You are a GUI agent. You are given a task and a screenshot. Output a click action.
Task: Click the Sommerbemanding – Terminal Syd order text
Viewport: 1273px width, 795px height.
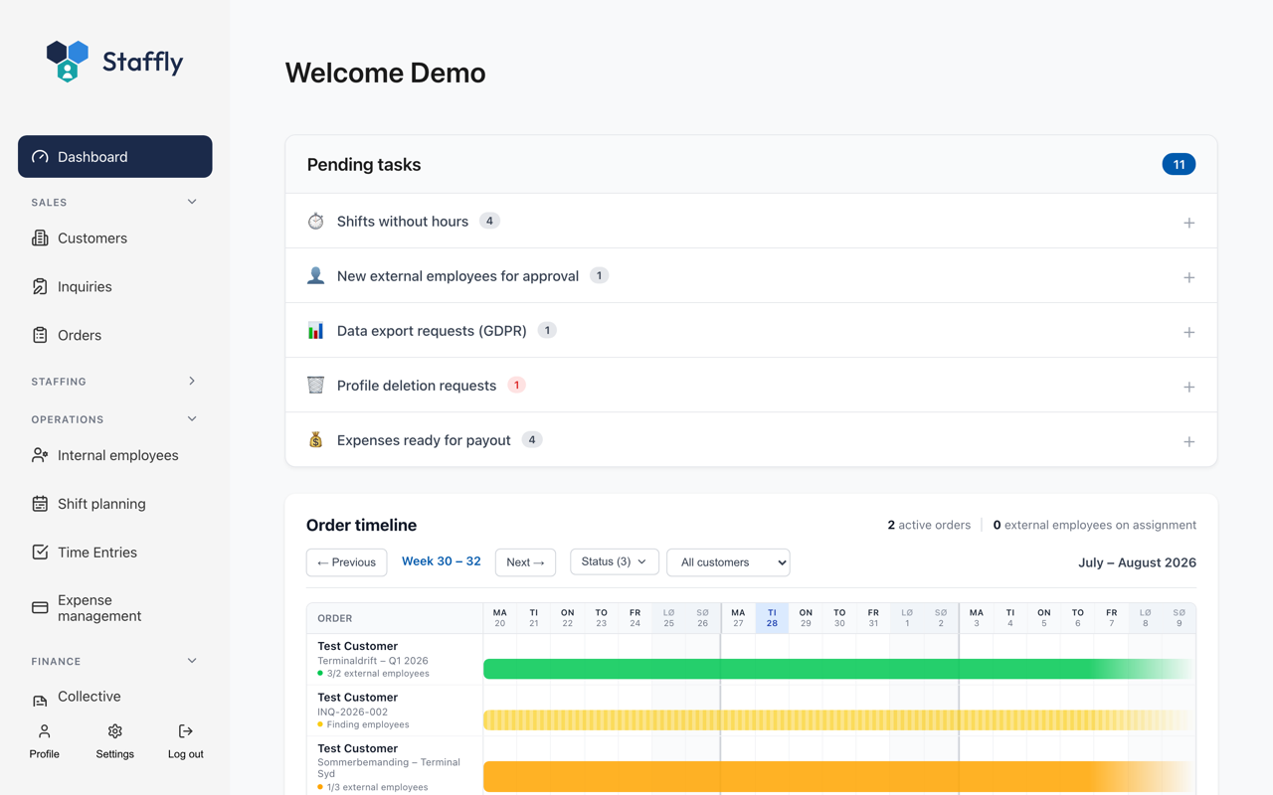[x=389, y=767]
